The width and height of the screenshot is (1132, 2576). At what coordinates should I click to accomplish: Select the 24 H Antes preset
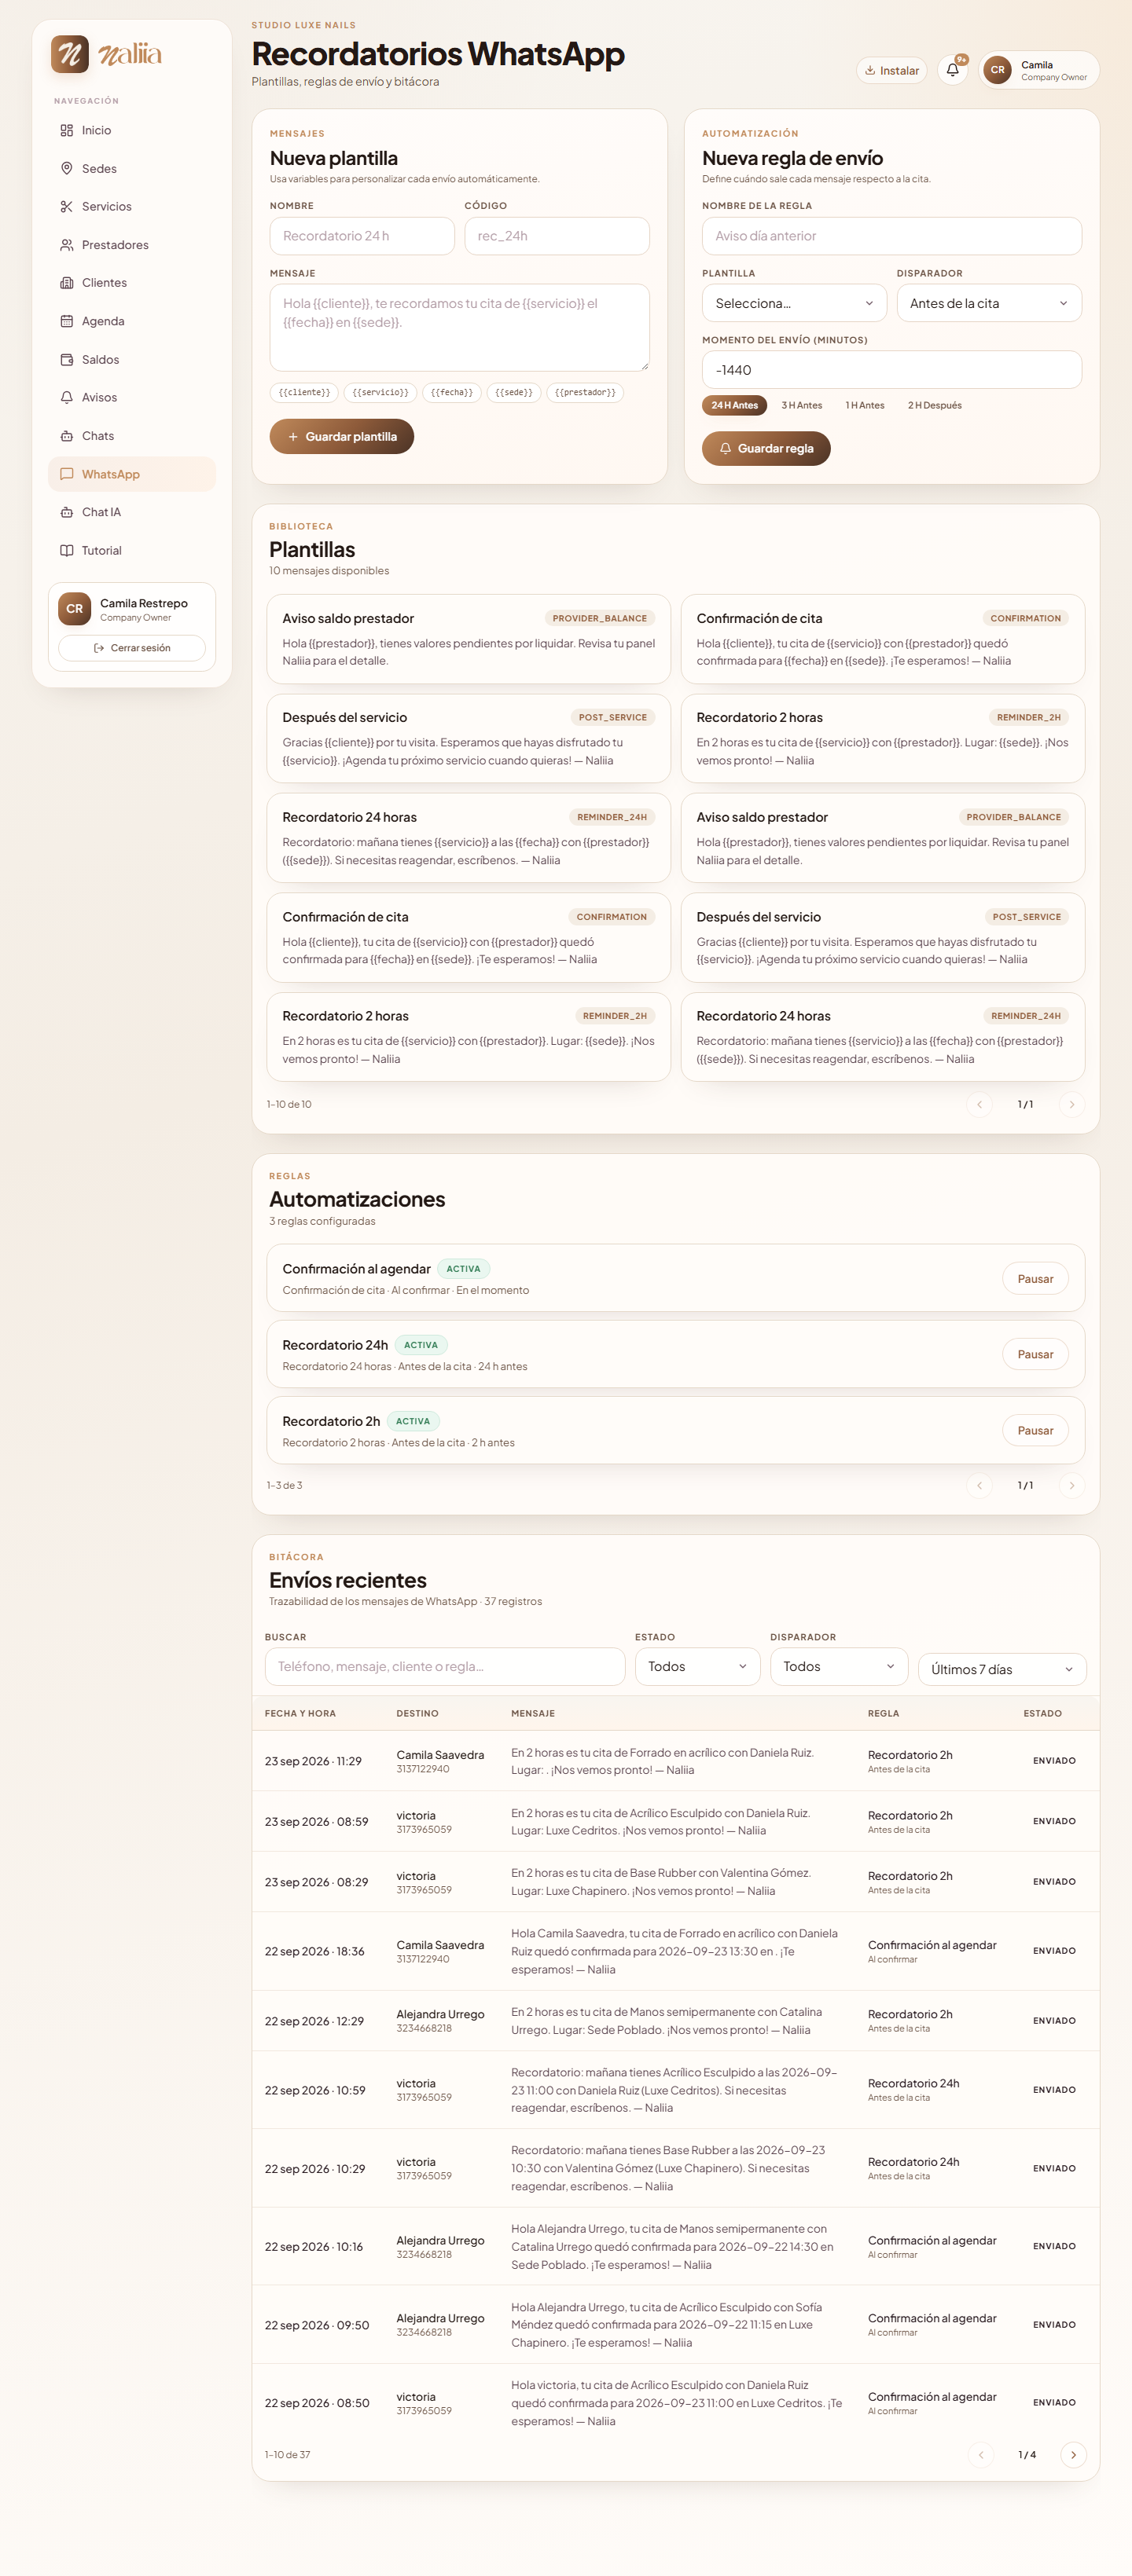[x=735, y=405]
